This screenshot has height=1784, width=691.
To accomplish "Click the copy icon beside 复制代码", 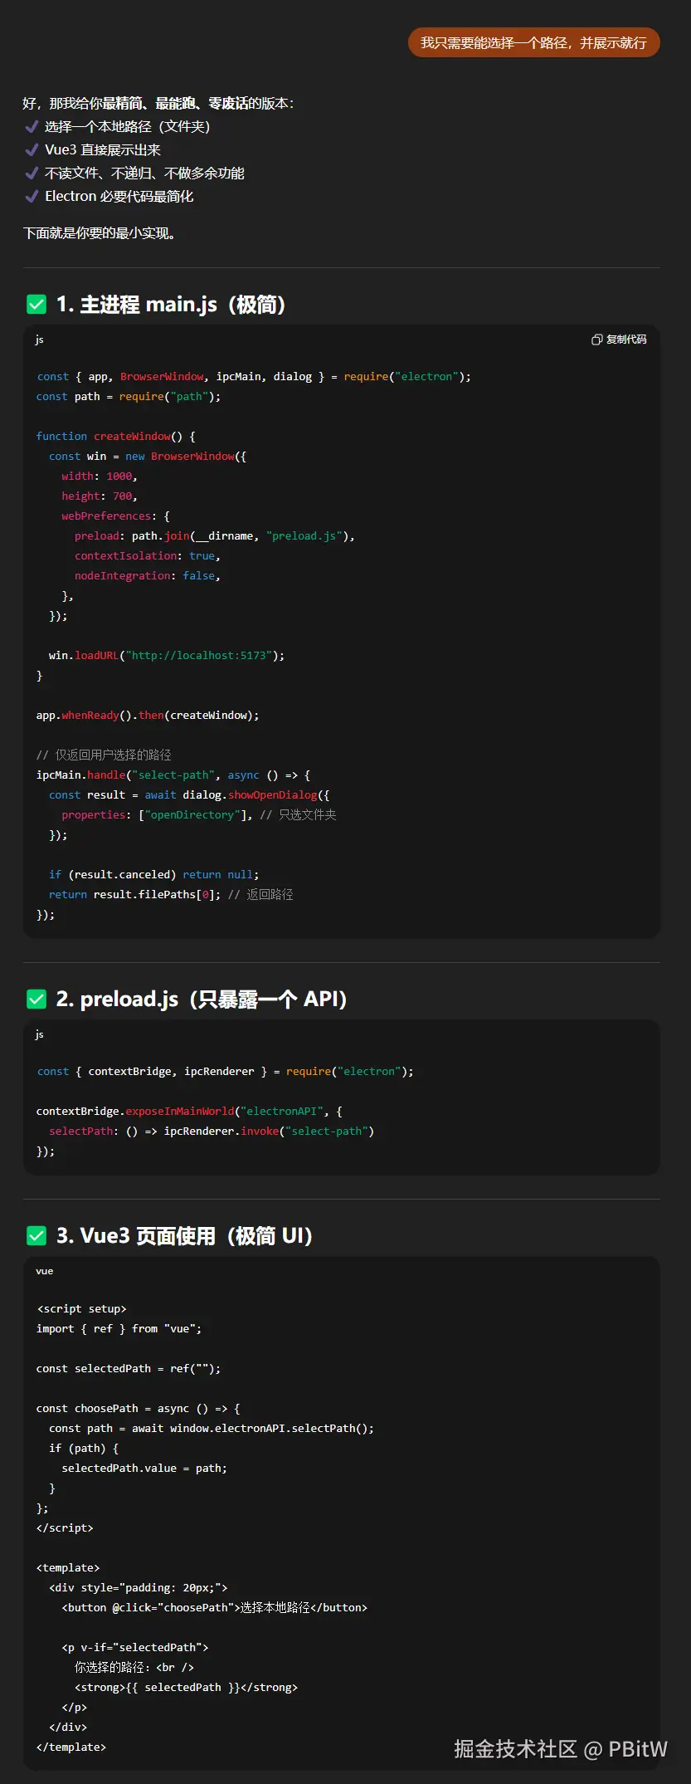I will [596, 340].
